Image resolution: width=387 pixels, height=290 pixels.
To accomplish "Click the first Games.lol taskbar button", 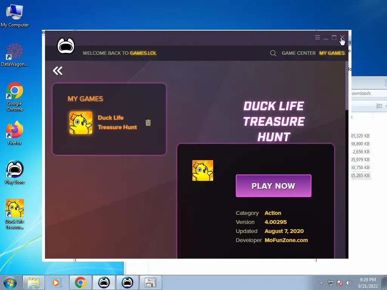I will tap(104, 282).
